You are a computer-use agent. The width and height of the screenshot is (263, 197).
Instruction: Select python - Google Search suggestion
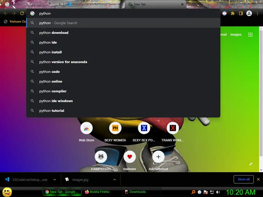[x=123, y=23]
